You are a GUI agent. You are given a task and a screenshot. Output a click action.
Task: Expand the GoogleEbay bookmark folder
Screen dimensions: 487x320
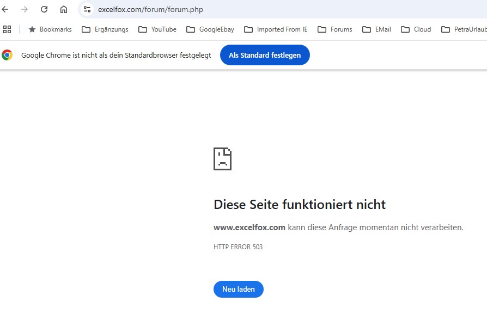(210, 29)
